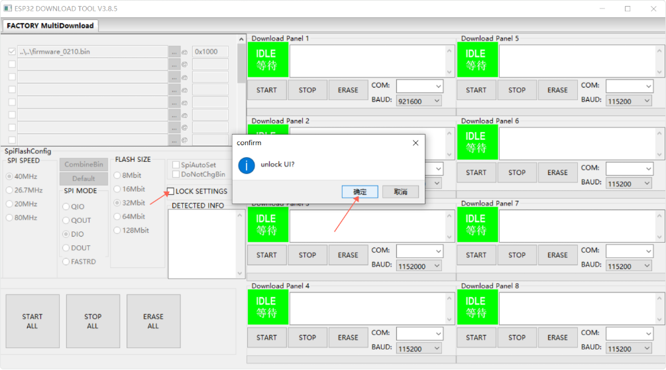
Task: Select the 26.7MHz SPI speed option
Action: click(x=9, y=190)
